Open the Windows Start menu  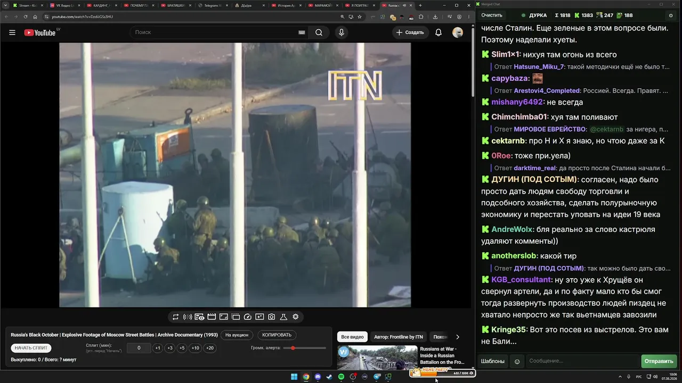[294, 377]
